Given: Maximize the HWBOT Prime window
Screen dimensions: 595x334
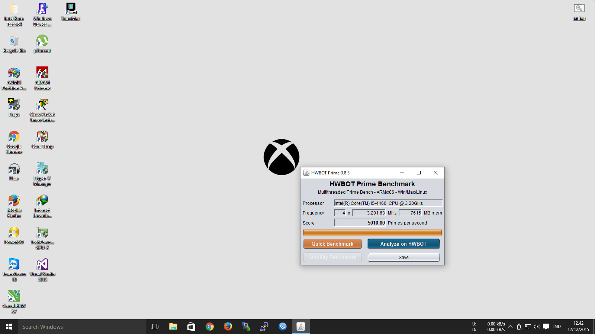Looking at the screenshot, I should (419, 173).
